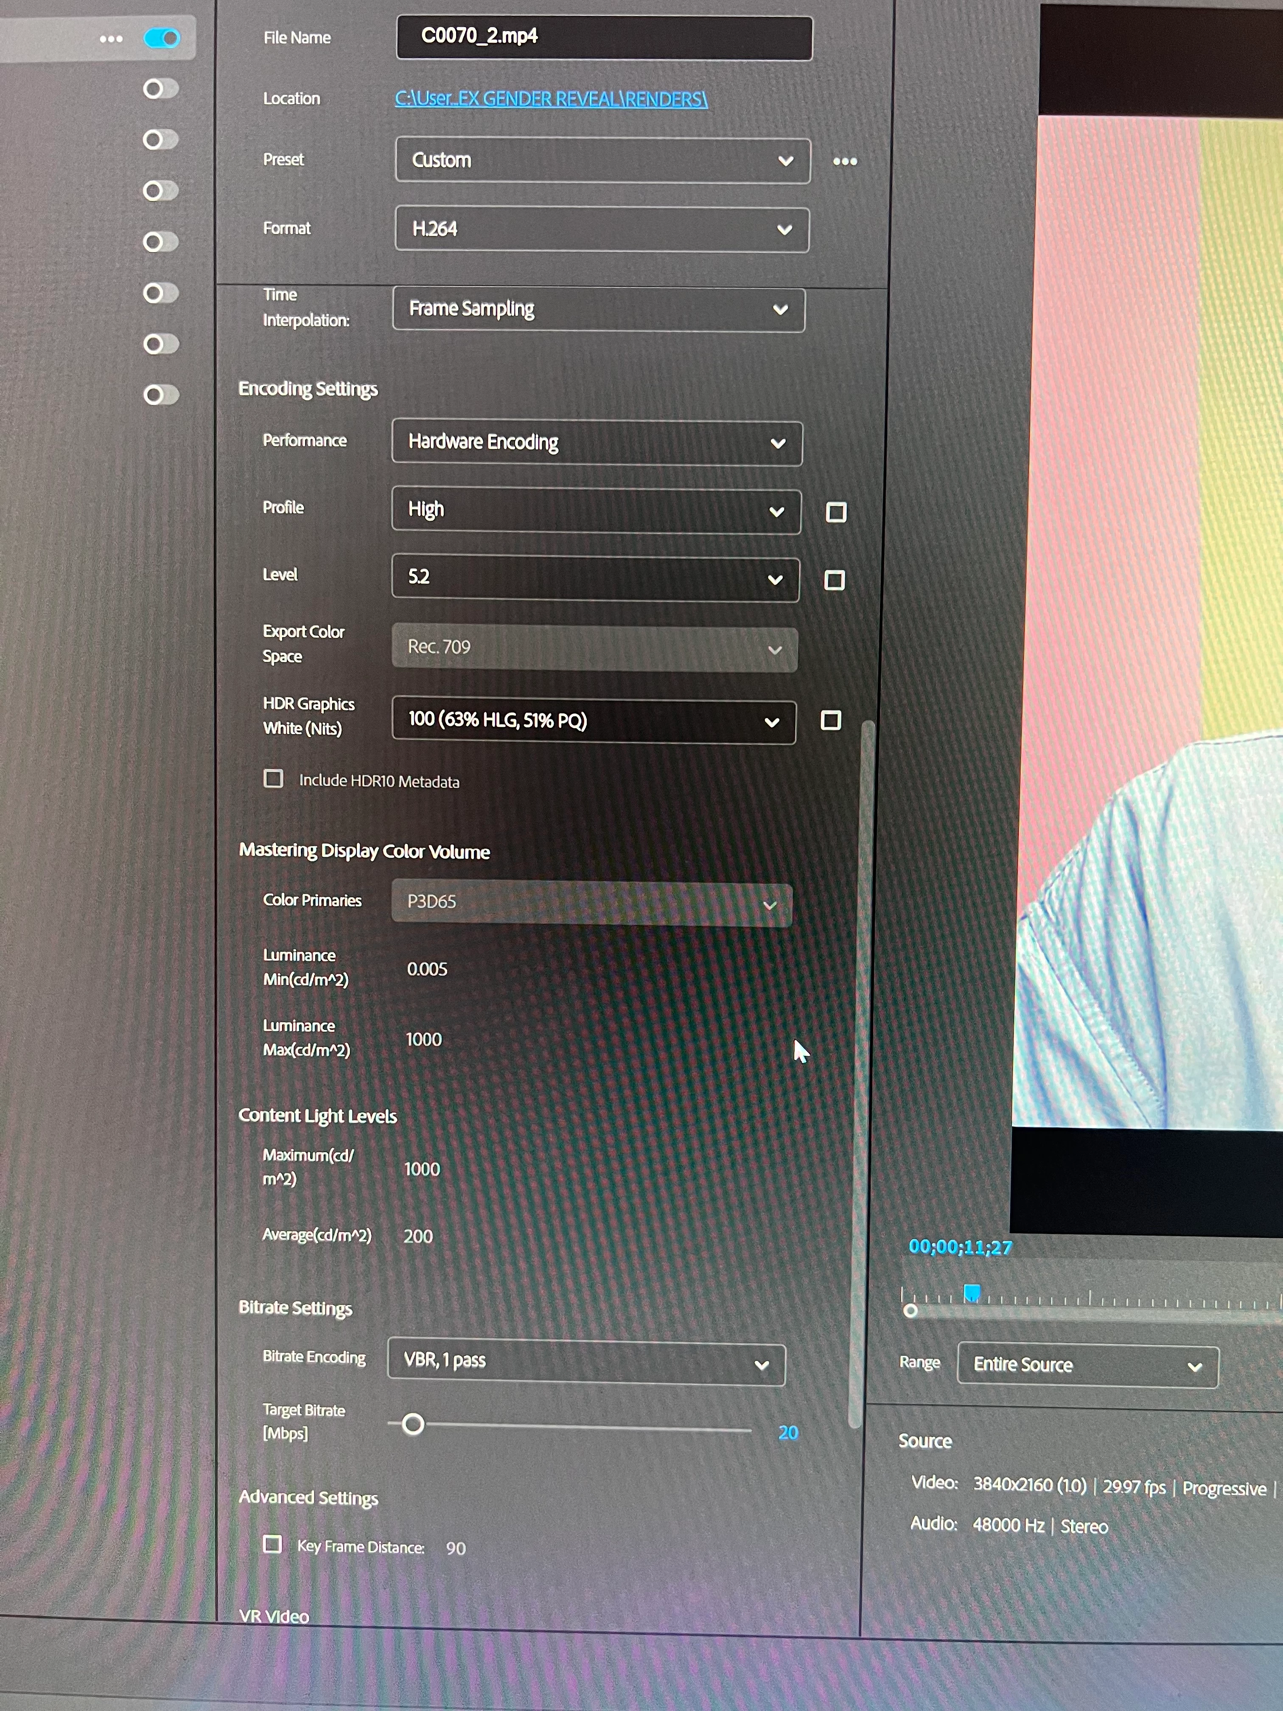
Task: Click the blue playhead marker on preview timeline
Action: click(972, 1292)
